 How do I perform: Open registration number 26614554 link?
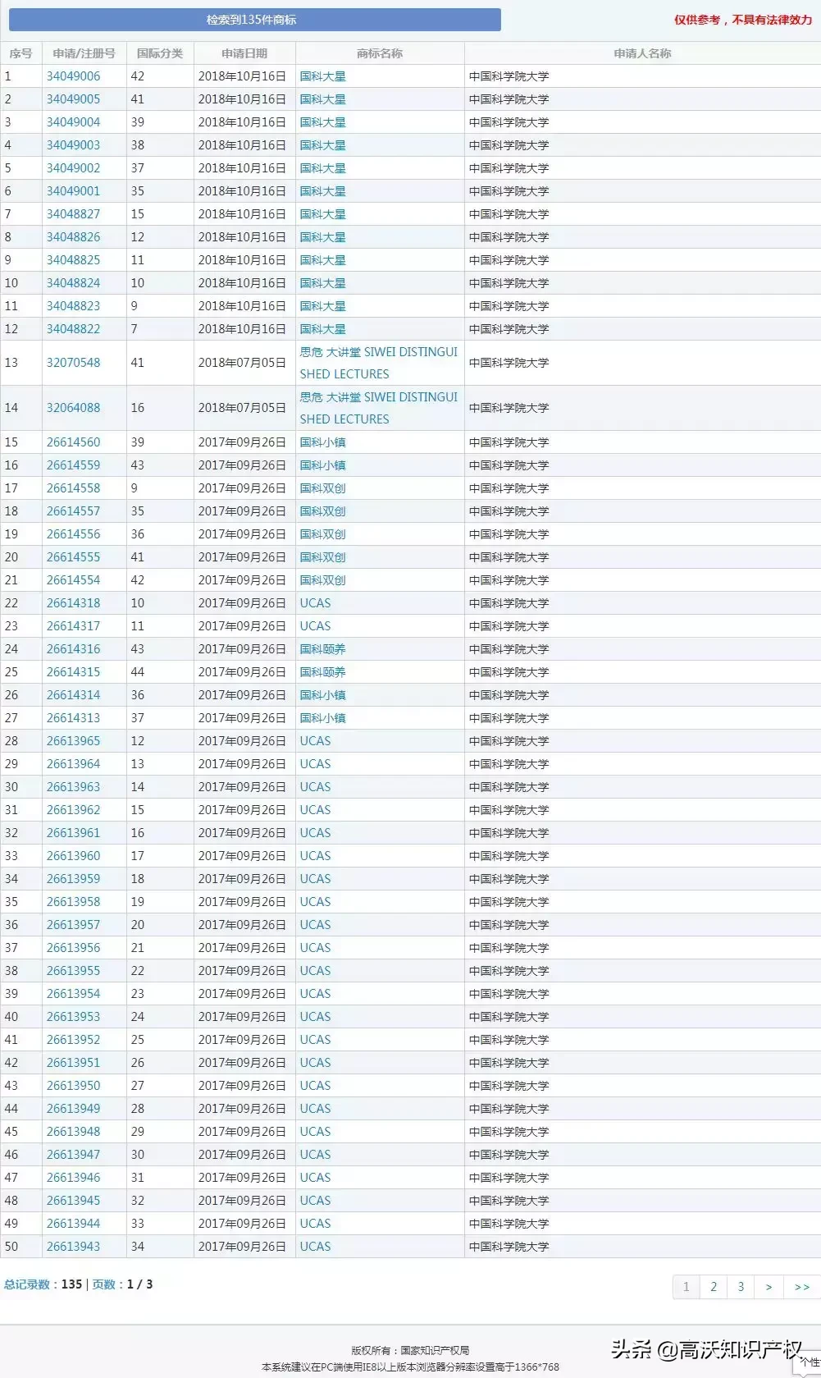(x=73, y=580)
